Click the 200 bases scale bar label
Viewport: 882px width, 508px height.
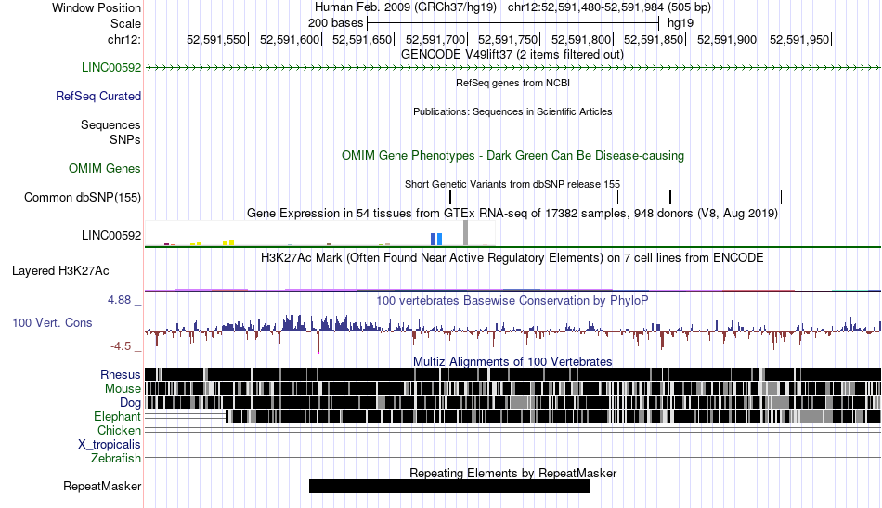(335, 23)
